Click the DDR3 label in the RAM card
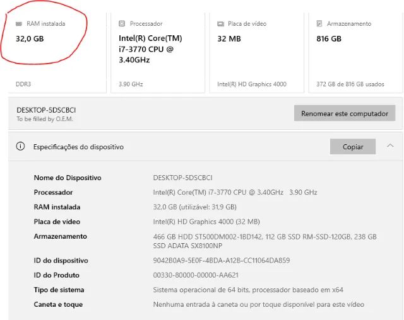This screenshot has width=404, height=320. tap(23, 84)
